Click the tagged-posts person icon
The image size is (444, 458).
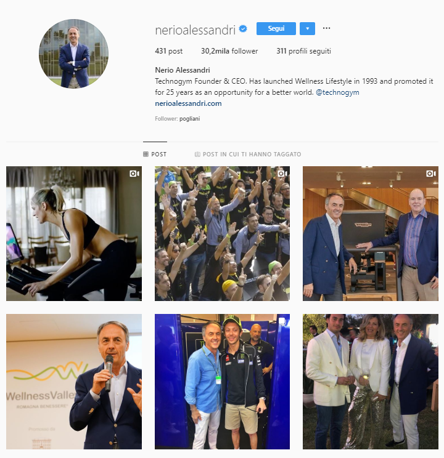click(197, 155)
